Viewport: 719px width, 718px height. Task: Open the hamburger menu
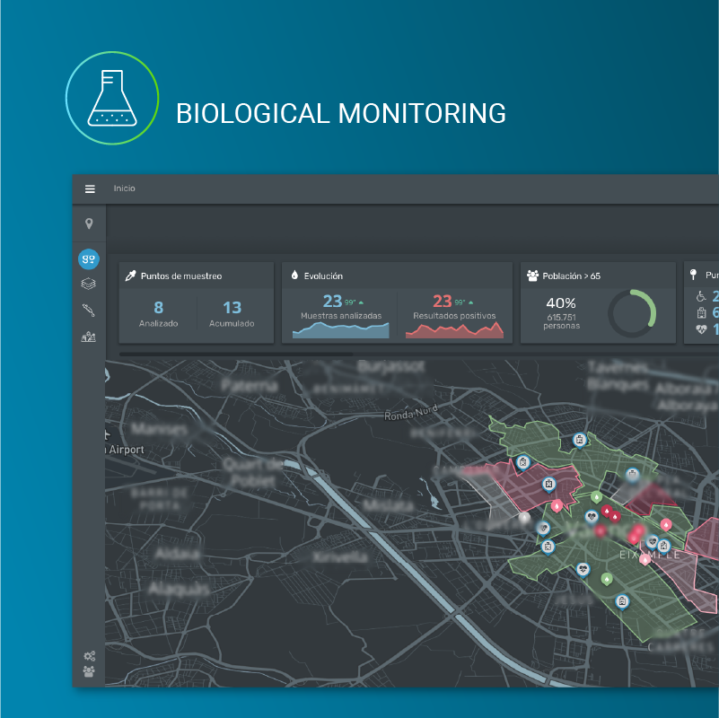(90, 188)
